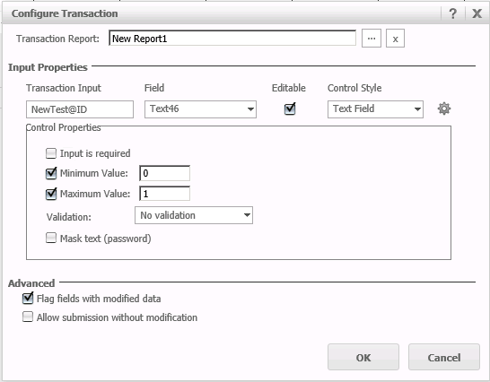Disable Flag fields with modified data
This screenshot has height=382, width=490.
point(28,299)
